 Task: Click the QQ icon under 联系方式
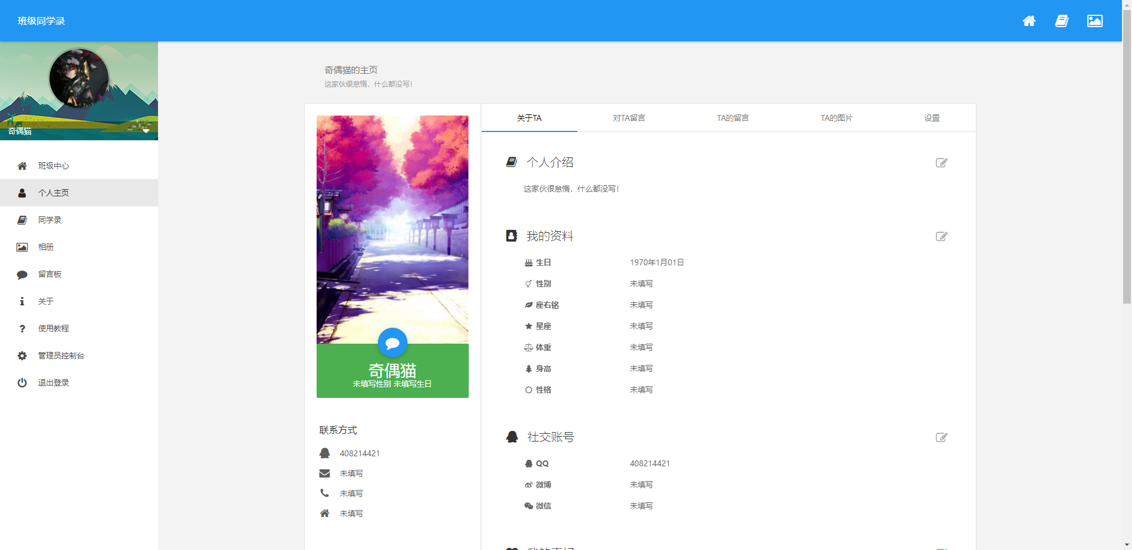coord(325,453)
